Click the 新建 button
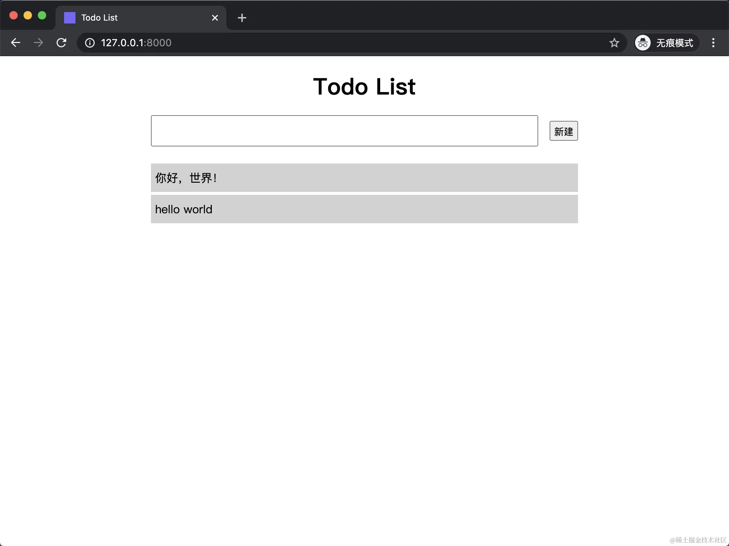 (563, 131)
